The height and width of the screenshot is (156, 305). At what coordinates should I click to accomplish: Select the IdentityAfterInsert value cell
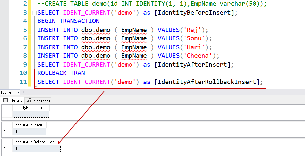click(x=29, y=132)
